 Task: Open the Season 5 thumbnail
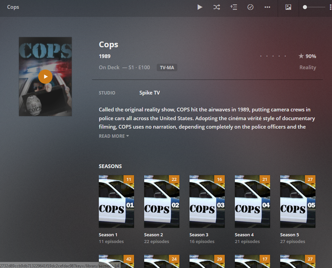(x=298, y=201)
